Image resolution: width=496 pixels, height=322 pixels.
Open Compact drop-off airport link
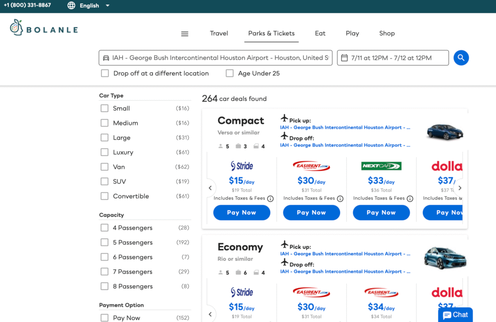click(x=345, y=145)
